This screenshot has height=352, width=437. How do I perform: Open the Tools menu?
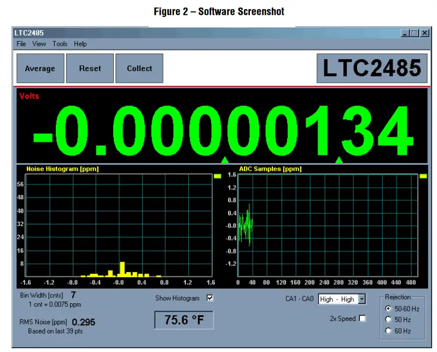60,44
